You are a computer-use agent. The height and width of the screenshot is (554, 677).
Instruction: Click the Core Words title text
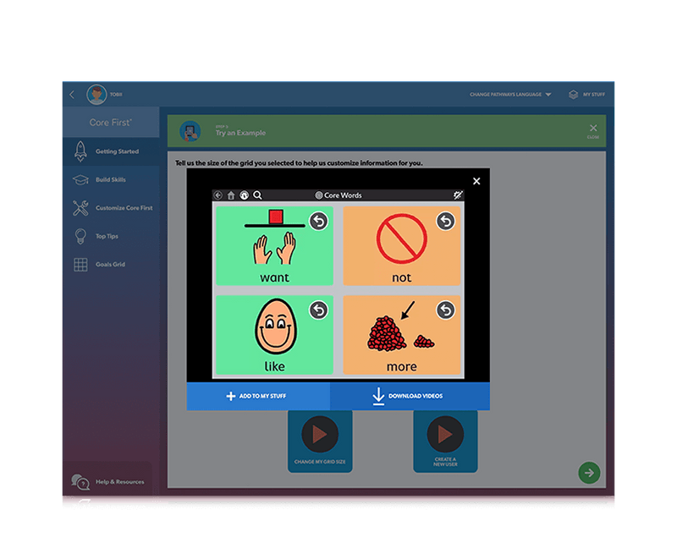click(x=343, y=195)
